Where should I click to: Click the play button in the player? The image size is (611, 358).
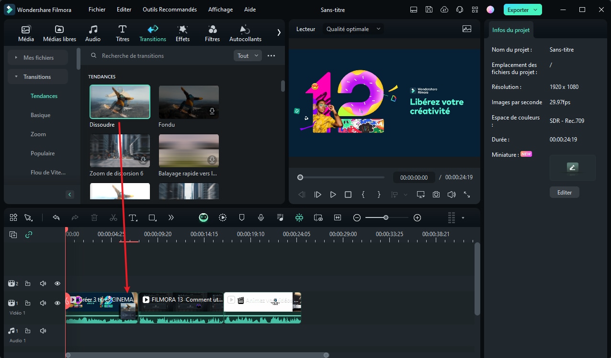tap(333, 195)
